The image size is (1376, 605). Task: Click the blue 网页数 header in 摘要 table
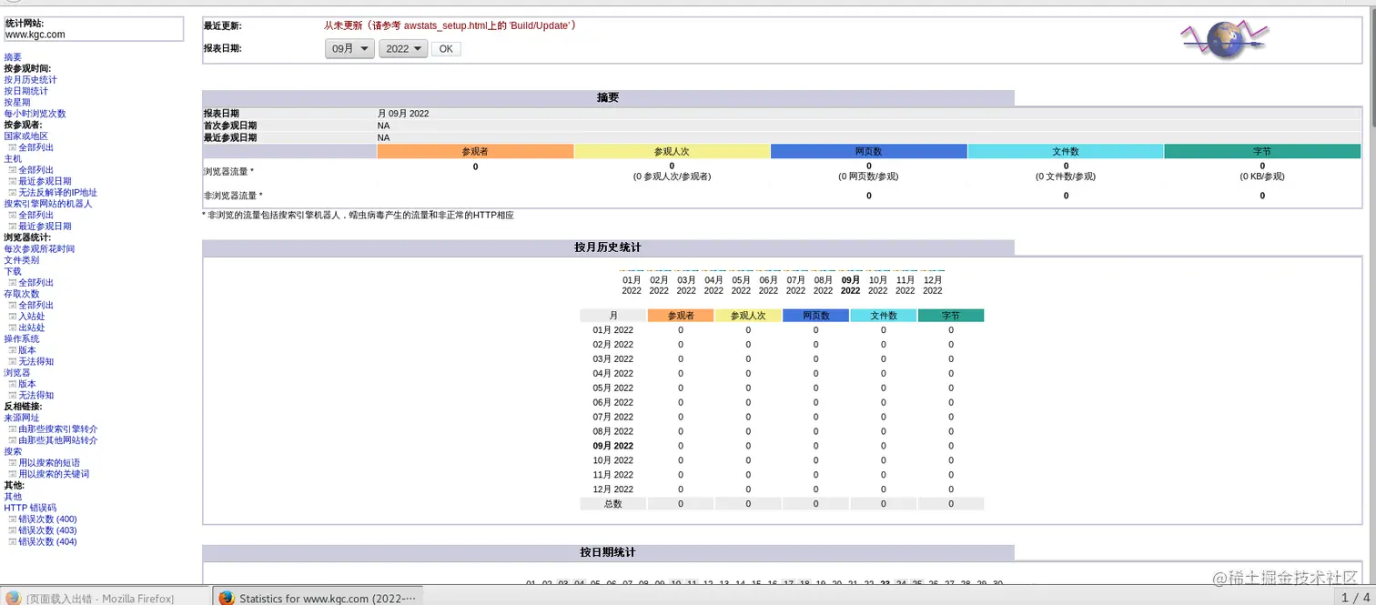[868, 151]
